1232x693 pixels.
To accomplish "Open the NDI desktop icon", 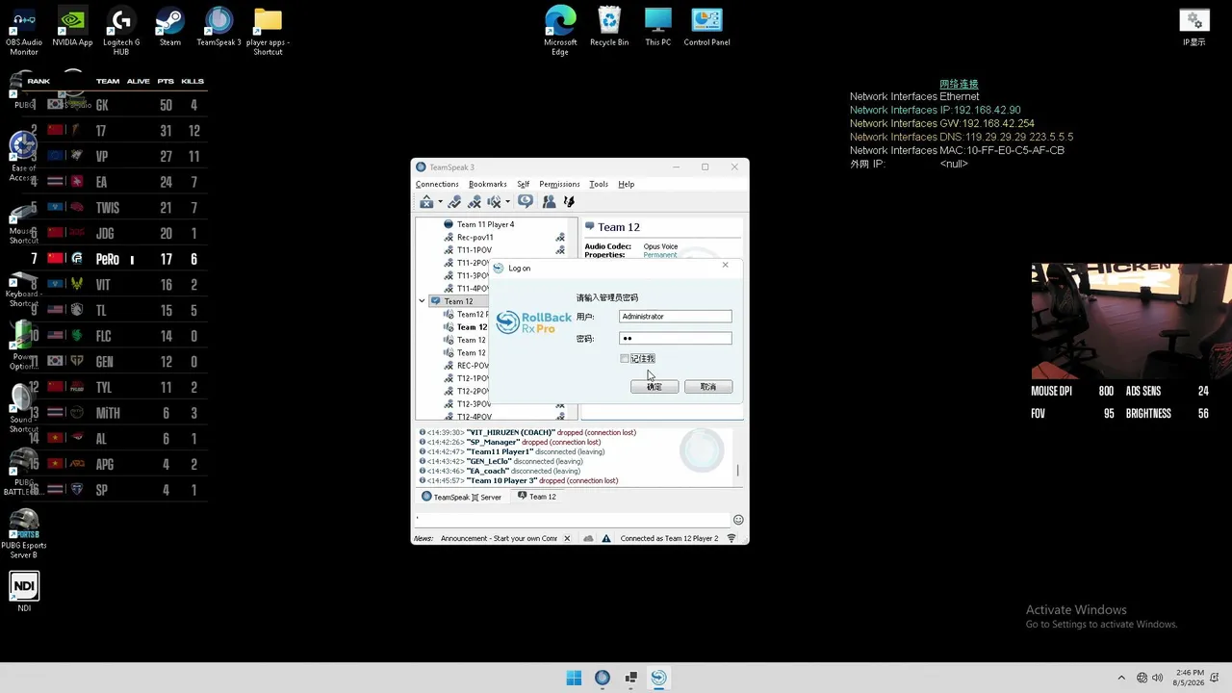I will [24, 592].
